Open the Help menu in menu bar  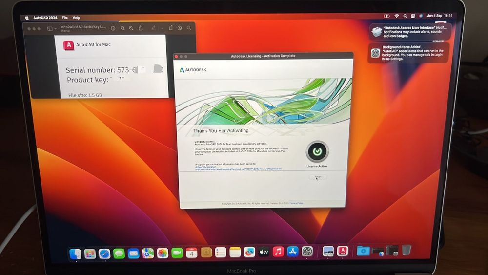pos(76,18)
